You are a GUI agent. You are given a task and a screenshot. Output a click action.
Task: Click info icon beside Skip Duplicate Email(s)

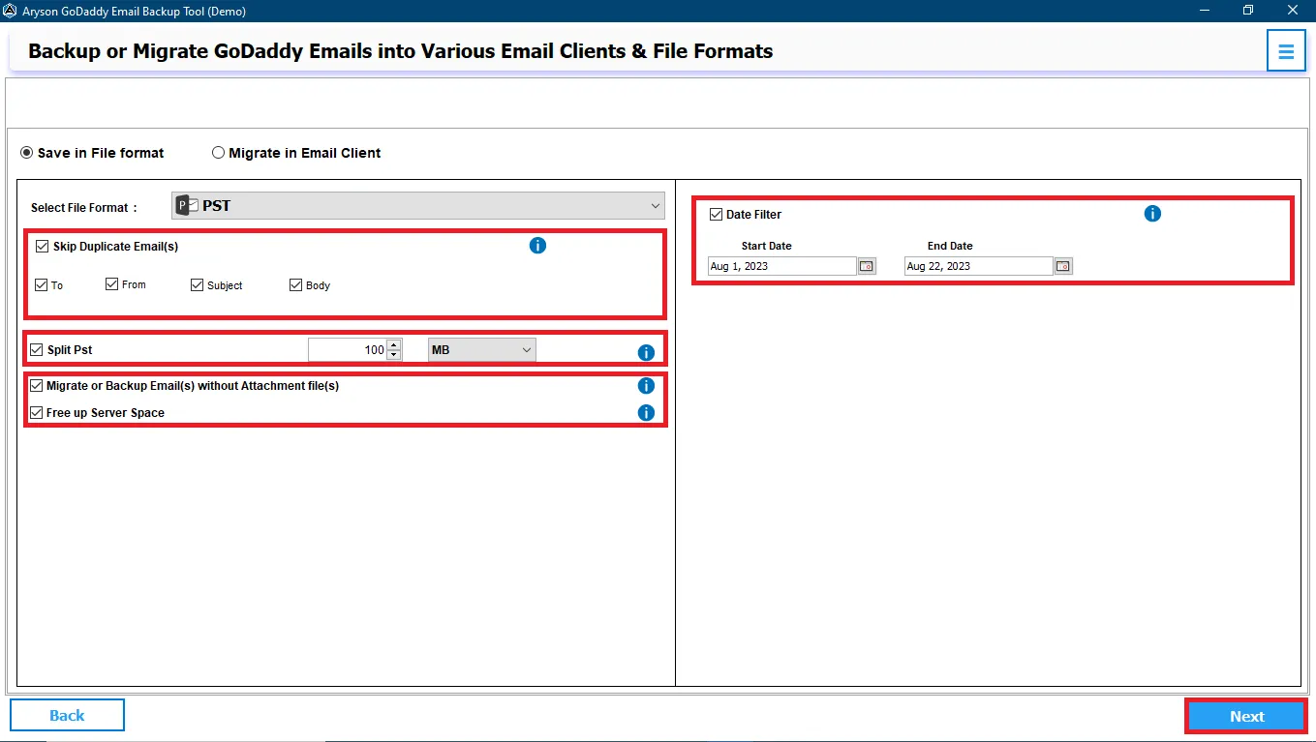pyautogui.click(x=538, y=246)
